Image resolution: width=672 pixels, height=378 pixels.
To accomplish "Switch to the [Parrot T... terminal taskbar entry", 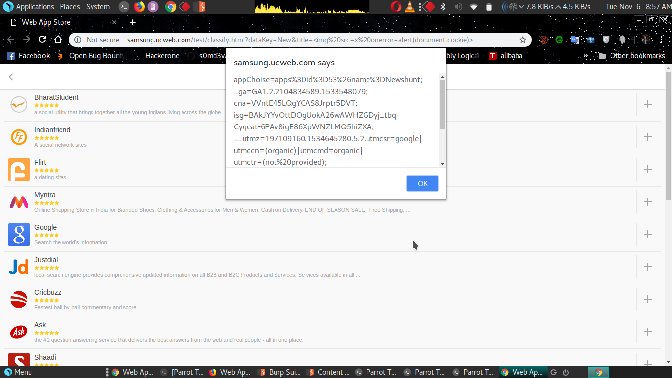I will pyautogui.click(x=182, y=372).
